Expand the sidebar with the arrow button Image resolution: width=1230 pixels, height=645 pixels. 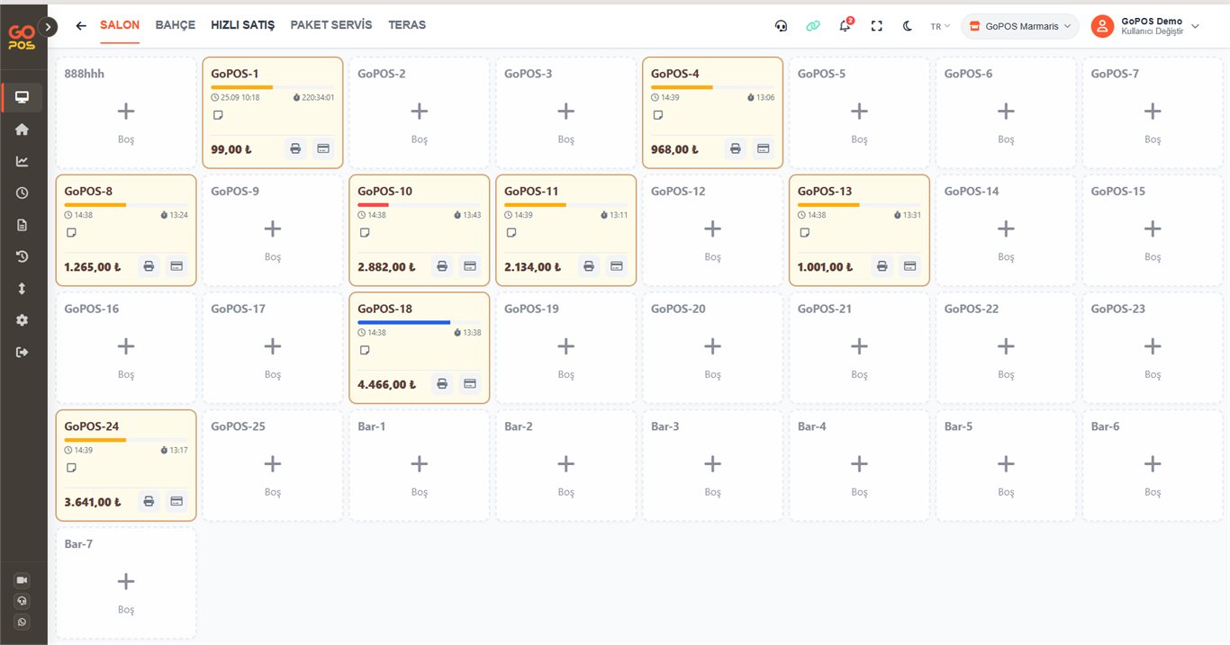click(x=49, y=27)
